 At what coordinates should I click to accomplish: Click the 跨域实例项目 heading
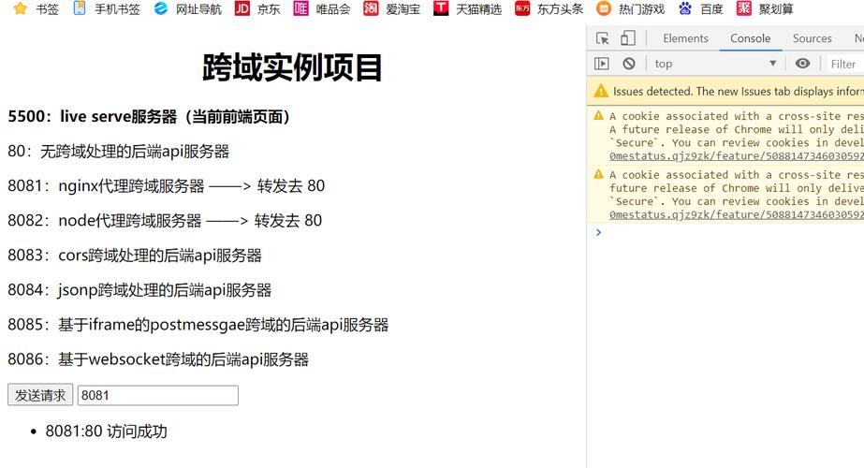(x=292, y=67)
